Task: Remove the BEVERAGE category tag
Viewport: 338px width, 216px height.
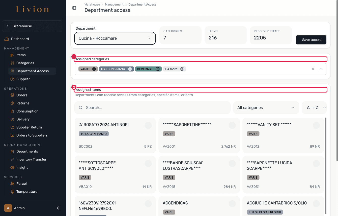Action: 157,69
